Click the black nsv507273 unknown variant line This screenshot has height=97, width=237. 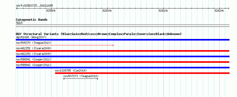point(81,79)
